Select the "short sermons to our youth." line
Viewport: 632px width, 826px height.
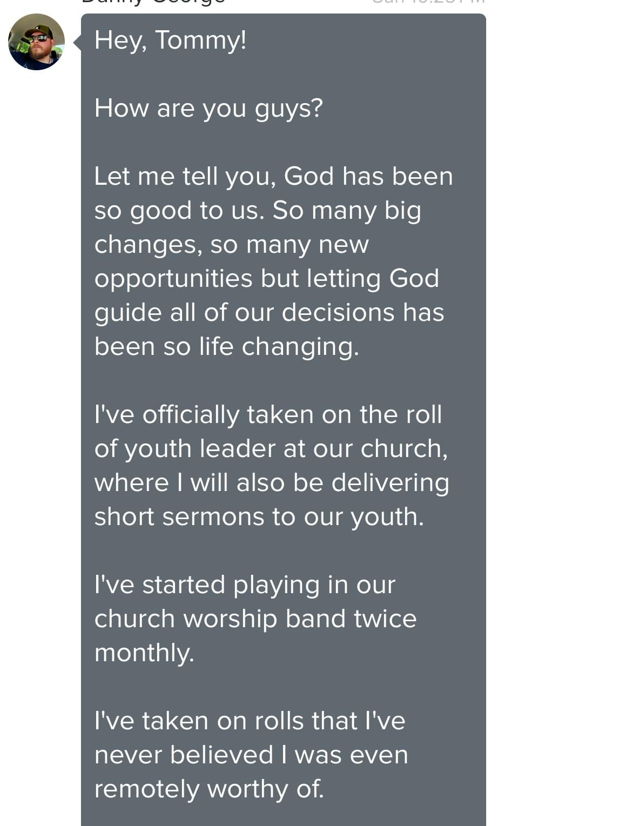(x=259, y=517)
